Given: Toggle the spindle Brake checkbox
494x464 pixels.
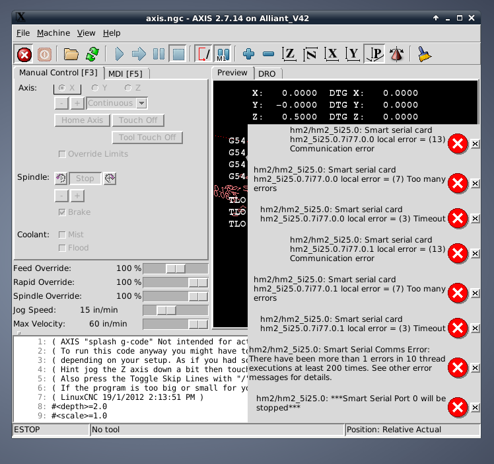Looking at the screenshot, I should [x=75, y=212].
